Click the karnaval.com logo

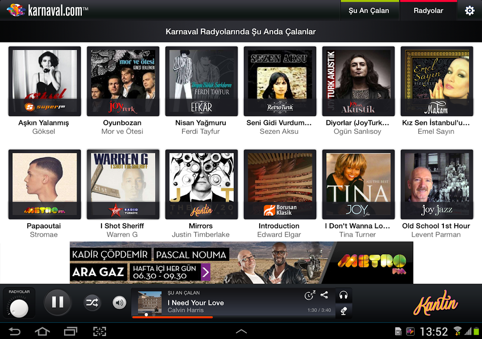48,10
